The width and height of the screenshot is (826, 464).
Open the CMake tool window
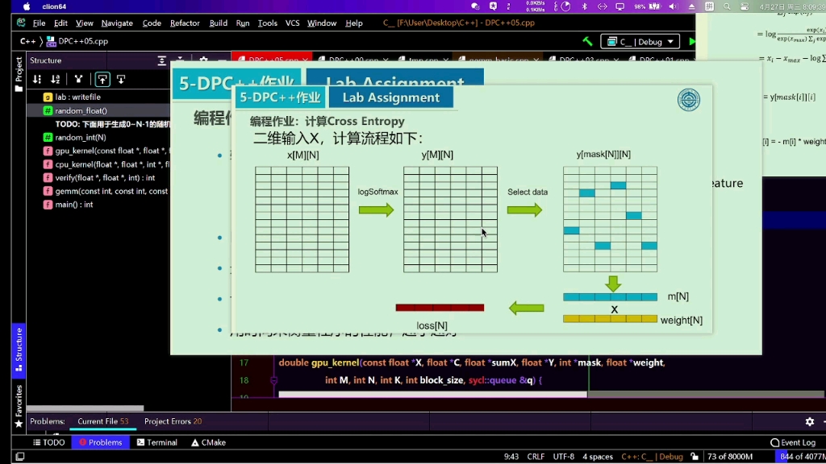(x=209, y=442)
